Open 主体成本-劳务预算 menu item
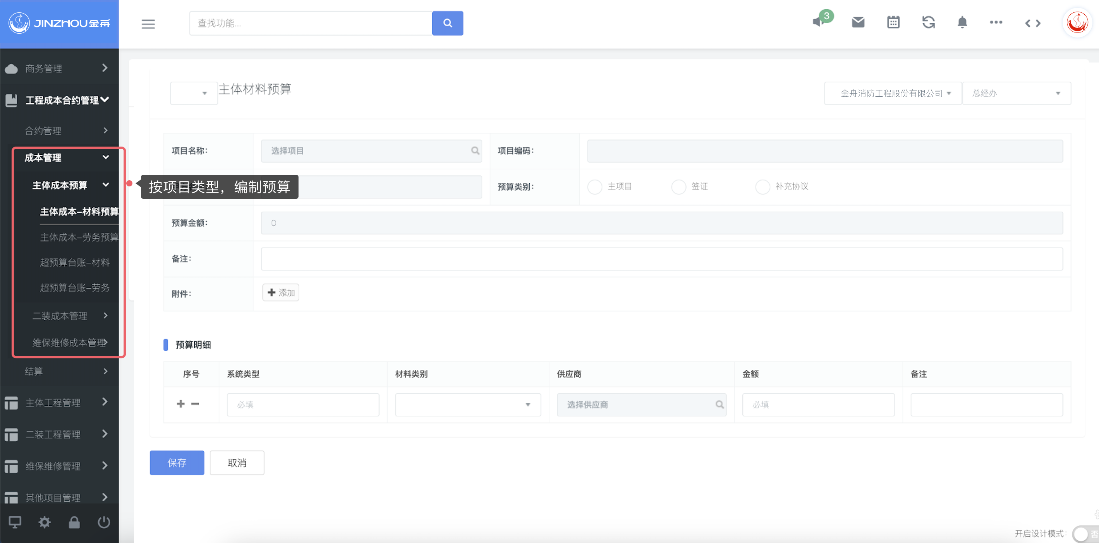This screenshot has height=543, width=1099. coord(79,237)
